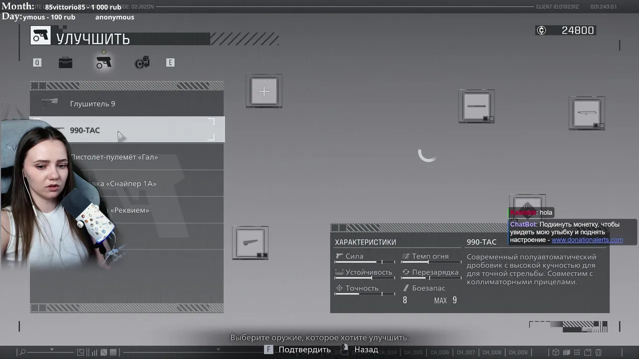
Task: Select the «Снайпер 1А» rifle
Action: coord(127,183)
